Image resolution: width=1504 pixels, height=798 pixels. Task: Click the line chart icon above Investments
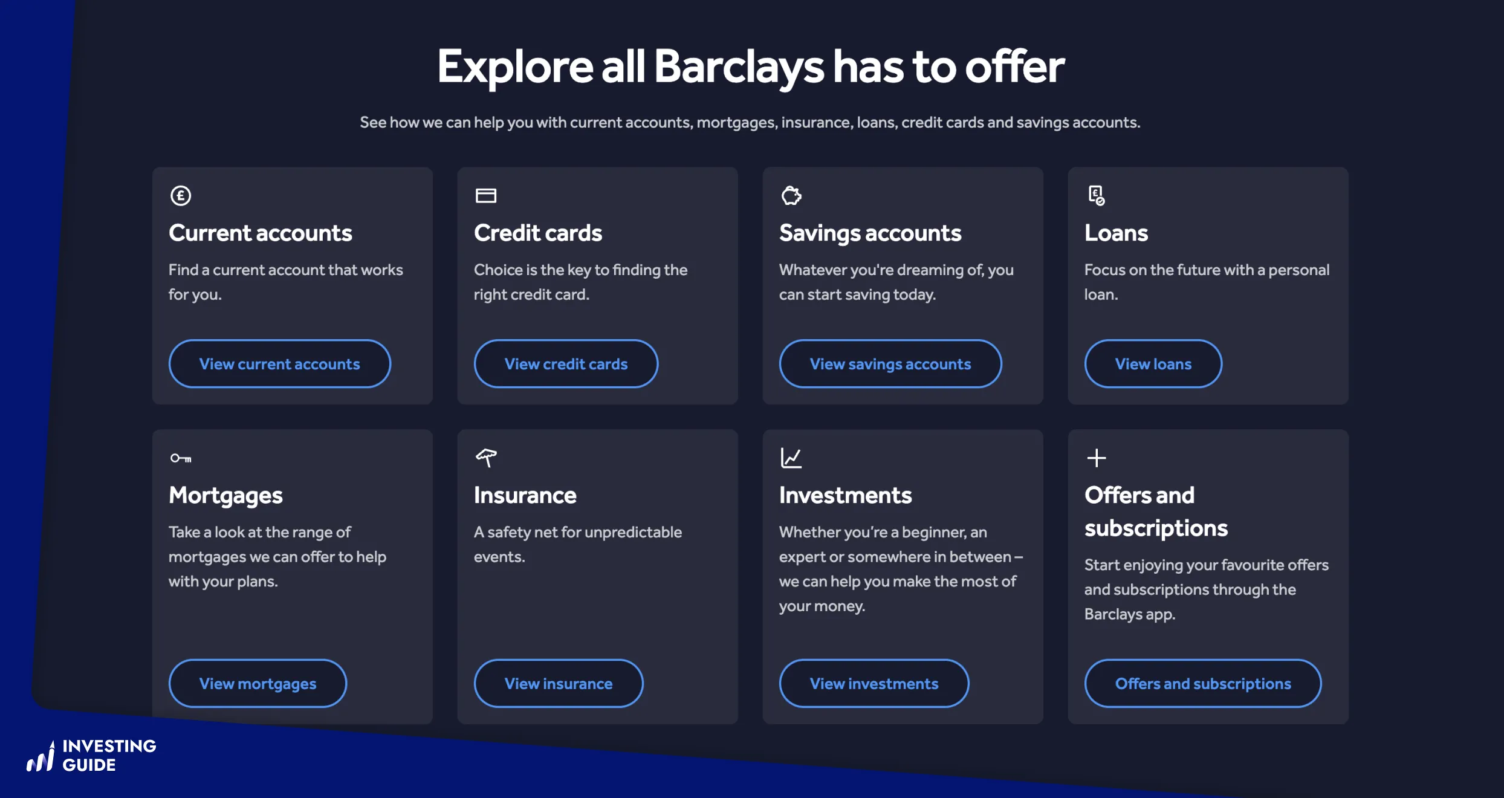click(x=791, y=458)
